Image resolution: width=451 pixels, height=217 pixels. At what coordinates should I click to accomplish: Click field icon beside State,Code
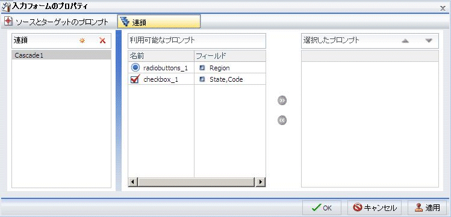point(202,79)
